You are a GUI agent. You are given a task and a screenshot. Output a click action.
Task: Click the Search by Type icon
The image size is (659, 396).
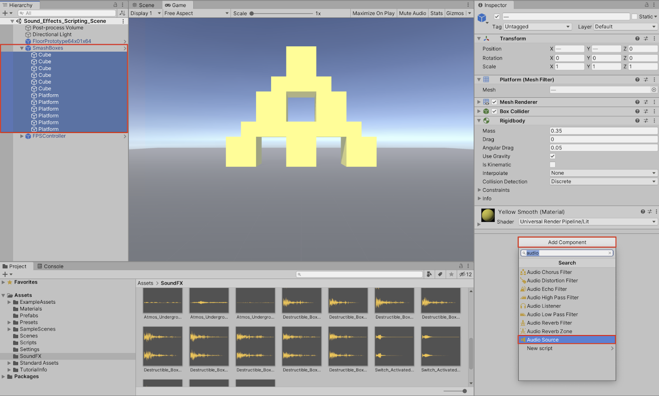click(429, 275)
